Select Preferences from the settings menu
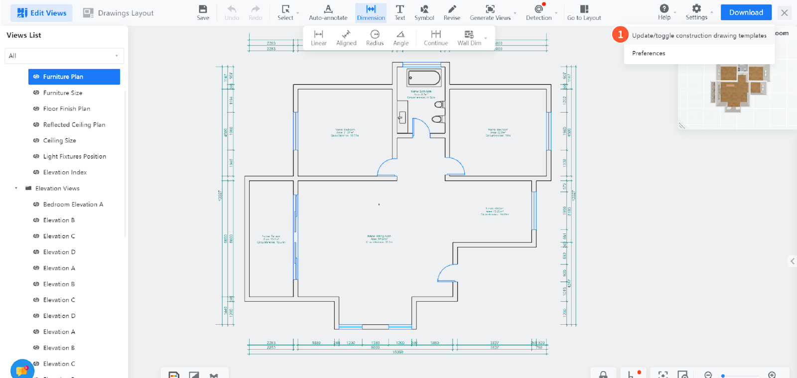This screenshot has width=797, height=378. [x=649, y=53]
